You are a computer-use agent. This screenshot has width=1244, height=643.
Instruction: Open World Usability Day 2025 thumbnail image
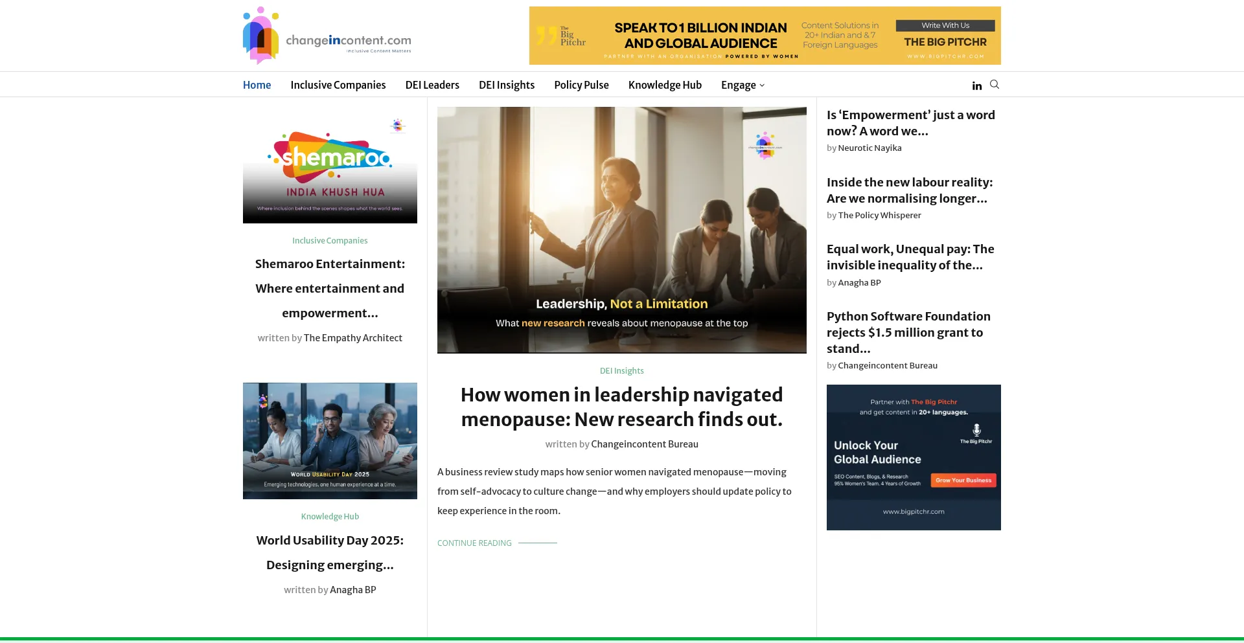tap(330, 440)
